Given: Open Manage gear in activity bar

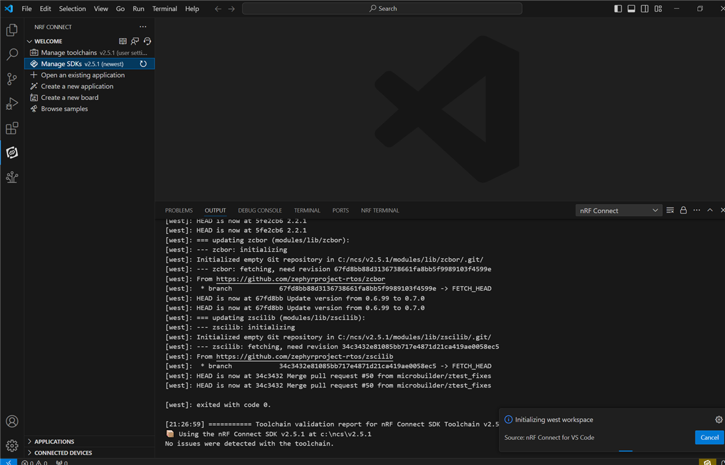Looking at the screenshot, I should coord(12,446).
